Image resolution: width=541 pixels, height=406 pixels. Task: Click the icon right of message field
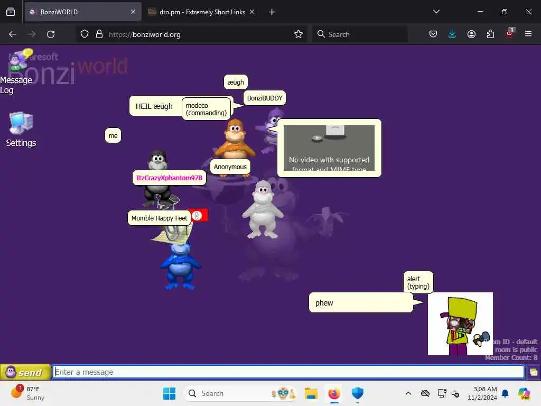[x=534, y=372]
